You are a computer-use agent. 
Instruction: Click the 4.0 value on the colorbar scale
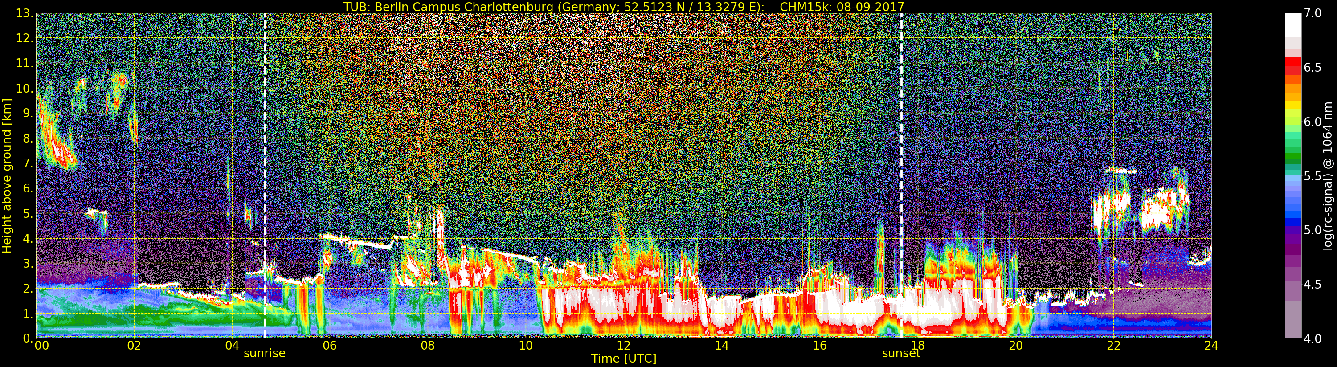coord(1312,338)
